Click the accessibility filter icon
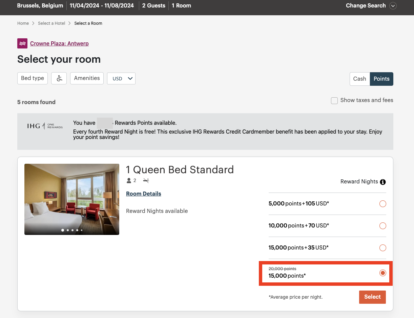The height and width of the screenshot is (318, 414). pos(59,78)
